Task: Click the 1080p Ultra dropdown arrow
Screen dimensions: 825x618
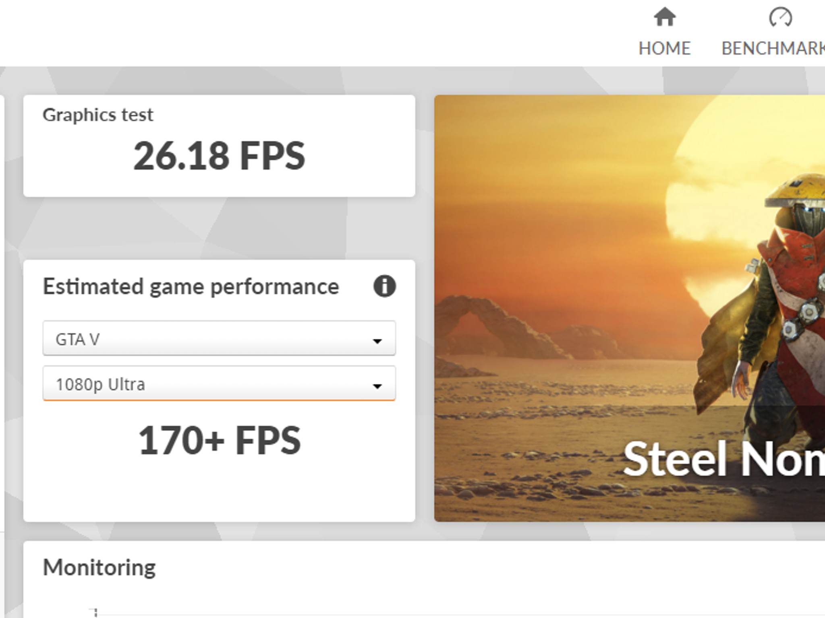Action: pyautogui.click(x=377, y=386)
